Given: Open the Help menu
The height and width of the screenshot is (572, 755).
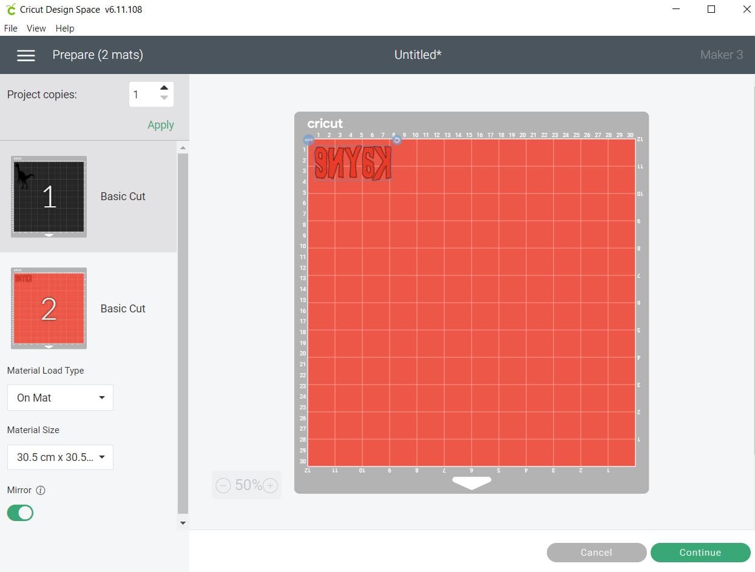Looking at the screenshot, I should [65, 29].
